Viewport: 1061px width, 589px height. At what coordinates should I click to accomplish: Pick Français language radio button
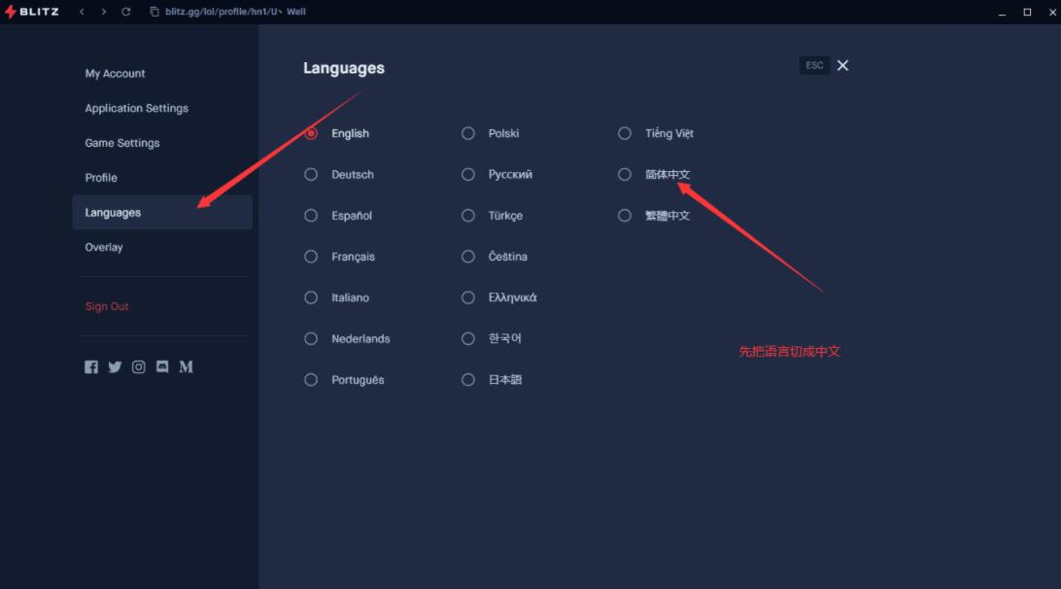311,257
